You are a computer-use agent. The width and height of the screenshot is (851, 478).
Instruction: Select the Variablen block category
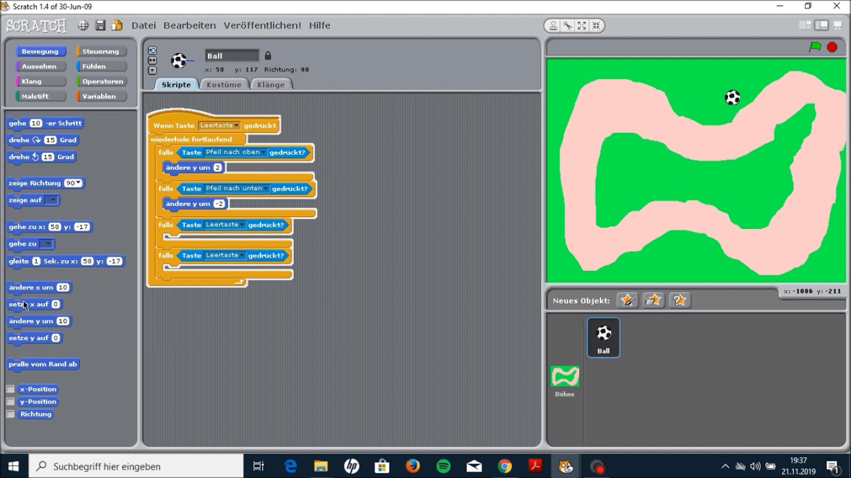click(101, 96)
